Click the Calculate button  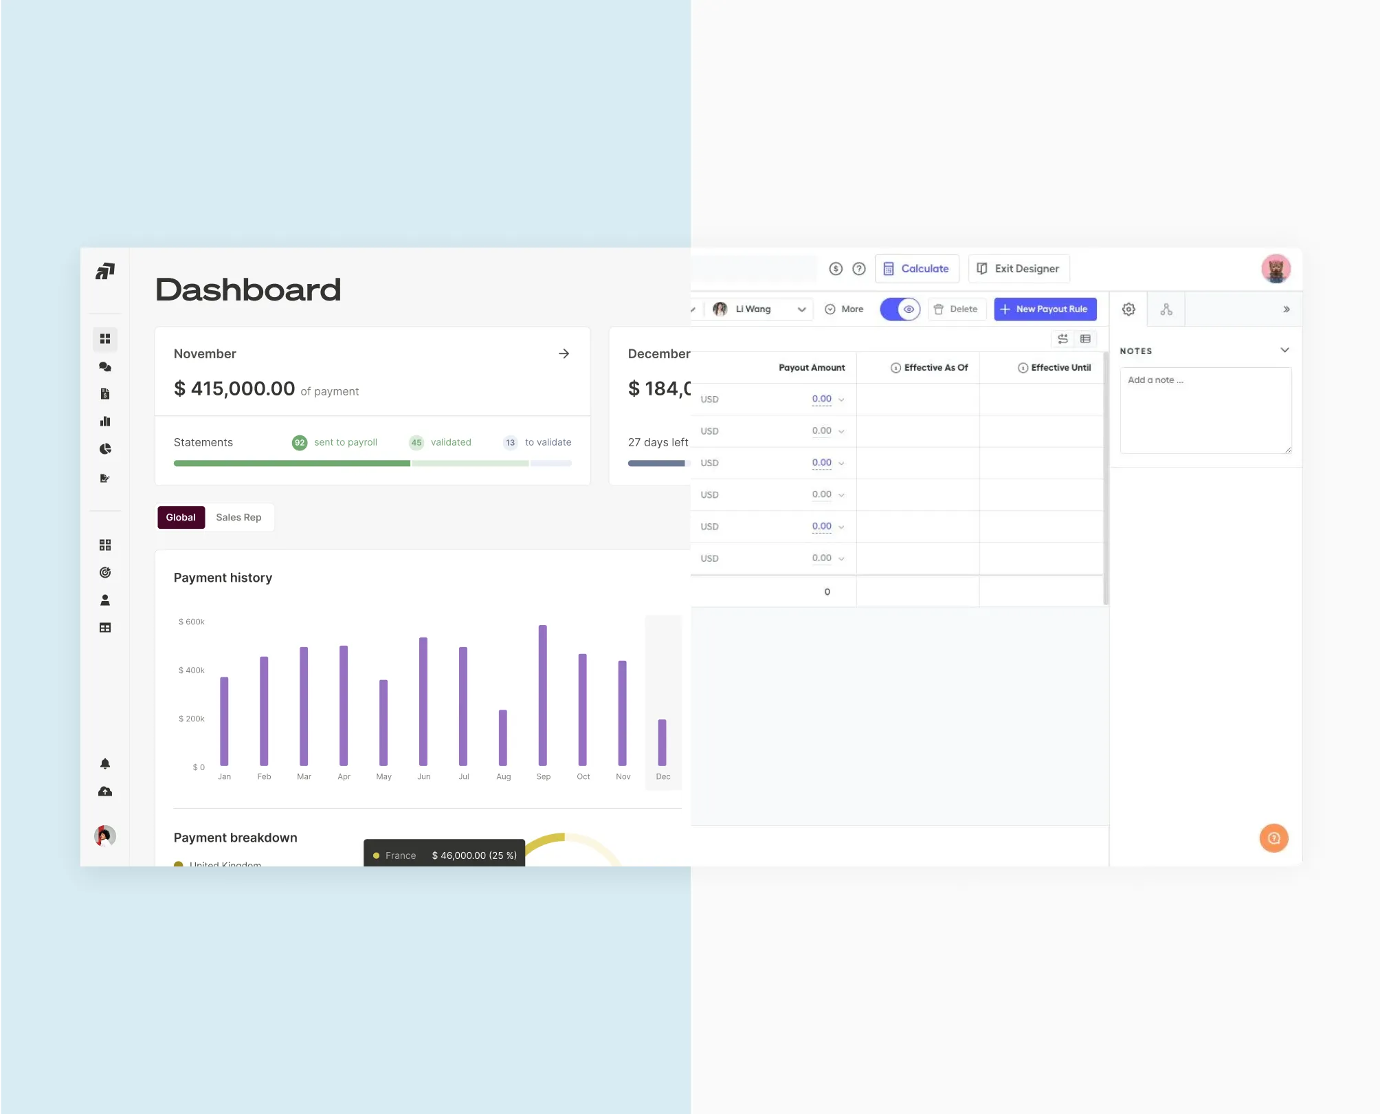tap(917, 269)
